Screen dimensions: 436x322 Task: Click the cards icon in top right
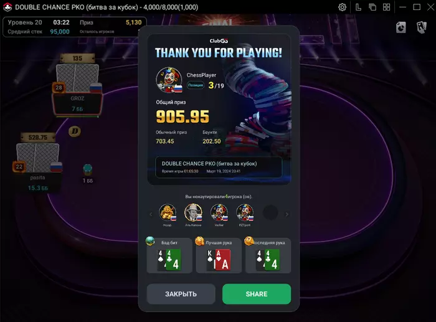tap(422, 27)
